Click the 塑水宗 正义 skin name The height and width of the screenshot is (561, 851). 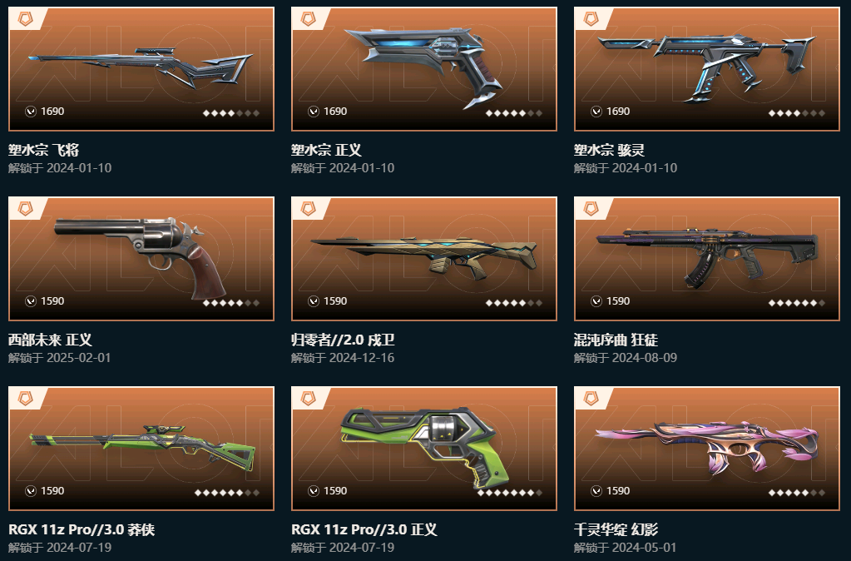tap(326, 150)
